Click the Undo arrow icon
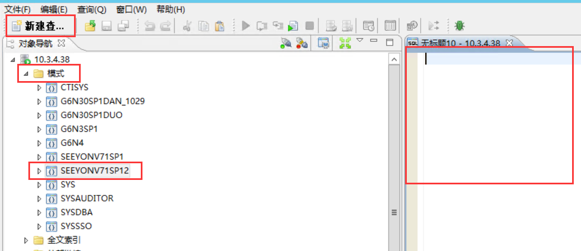 150,26
